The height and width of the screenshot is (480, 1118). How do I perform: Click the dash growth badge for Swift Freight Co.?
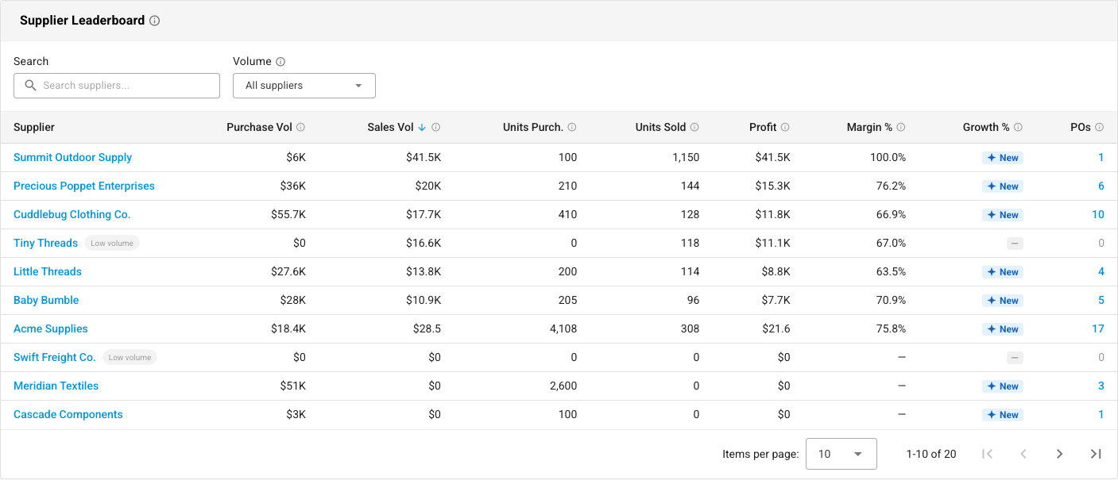tap(1015, 358)
